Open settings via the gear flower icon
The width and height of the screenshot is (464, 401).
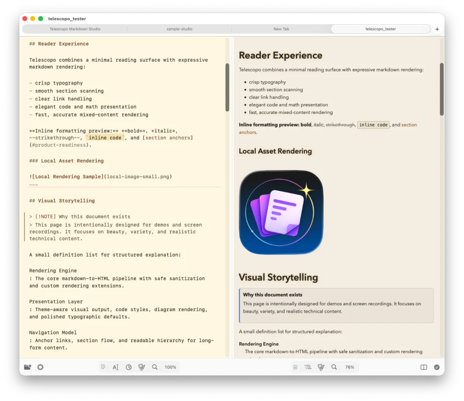pyautogui.click(x=41, y=367)
